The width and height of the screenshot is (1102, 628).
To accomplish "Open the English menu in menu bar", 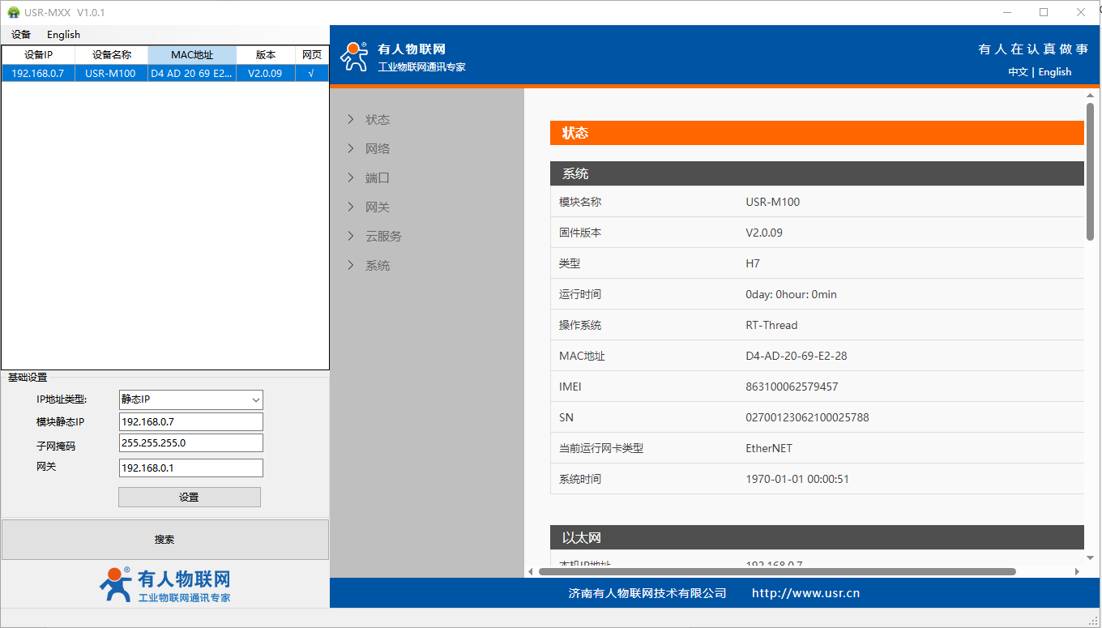I will coord(63,35).
